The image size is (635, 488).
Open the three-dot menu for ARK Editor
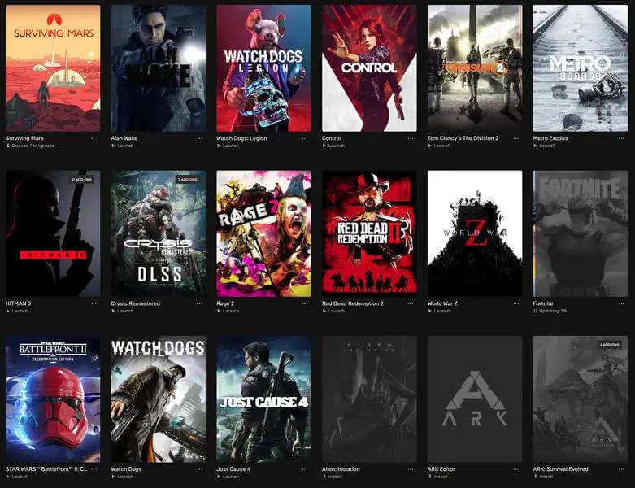[x=516, y=469]
